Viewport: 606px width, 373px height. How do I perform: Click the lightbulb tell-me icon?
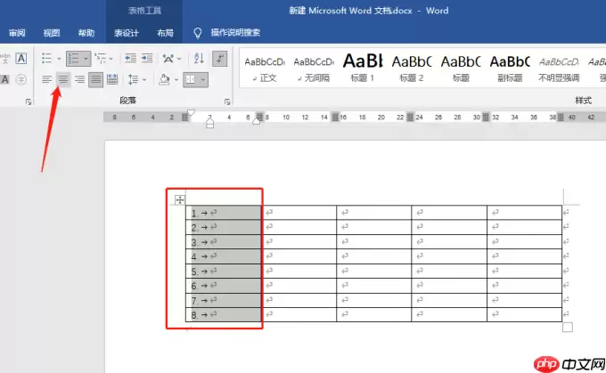198,33
